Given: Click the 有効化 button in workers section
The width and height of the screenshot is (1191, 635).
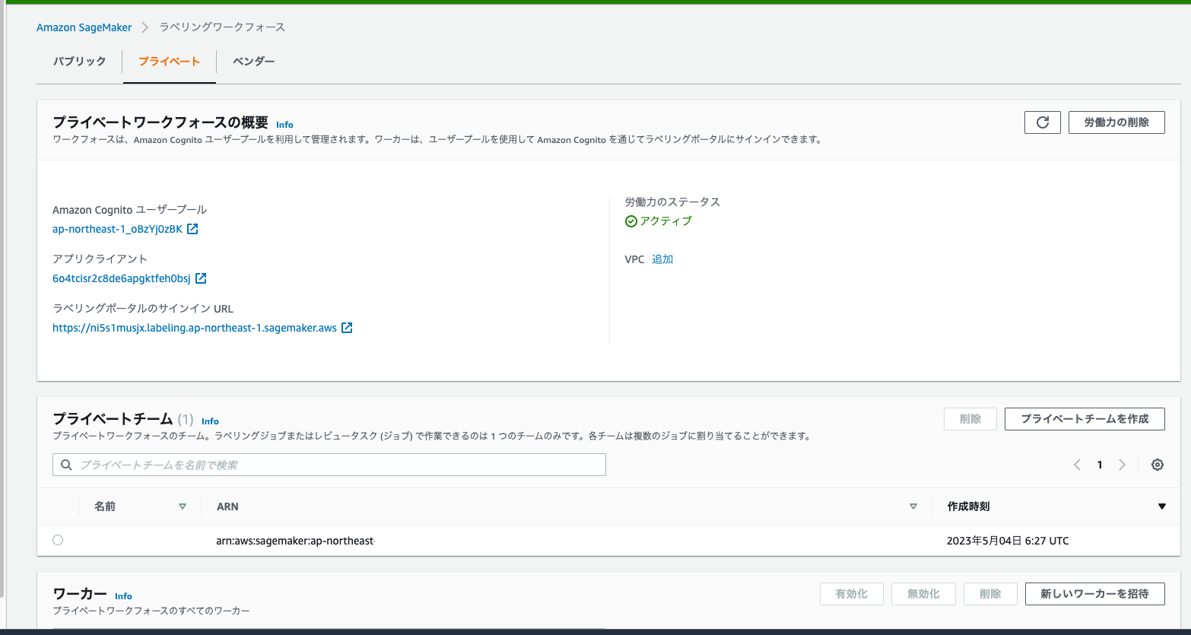Looking at the screenshot, I should [x=852, y=594].
